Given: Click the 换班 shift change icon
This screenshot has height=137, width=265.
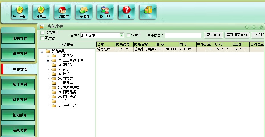Looking at the screenshot, I should pos(105,12).
